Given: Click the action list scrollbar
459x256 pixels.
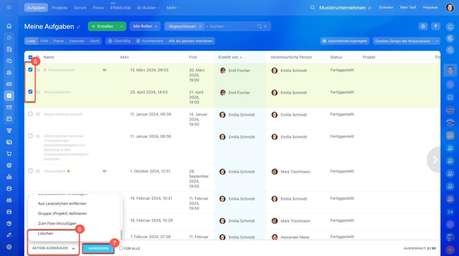Looking at the screenshot, I should tap(121, 235).
